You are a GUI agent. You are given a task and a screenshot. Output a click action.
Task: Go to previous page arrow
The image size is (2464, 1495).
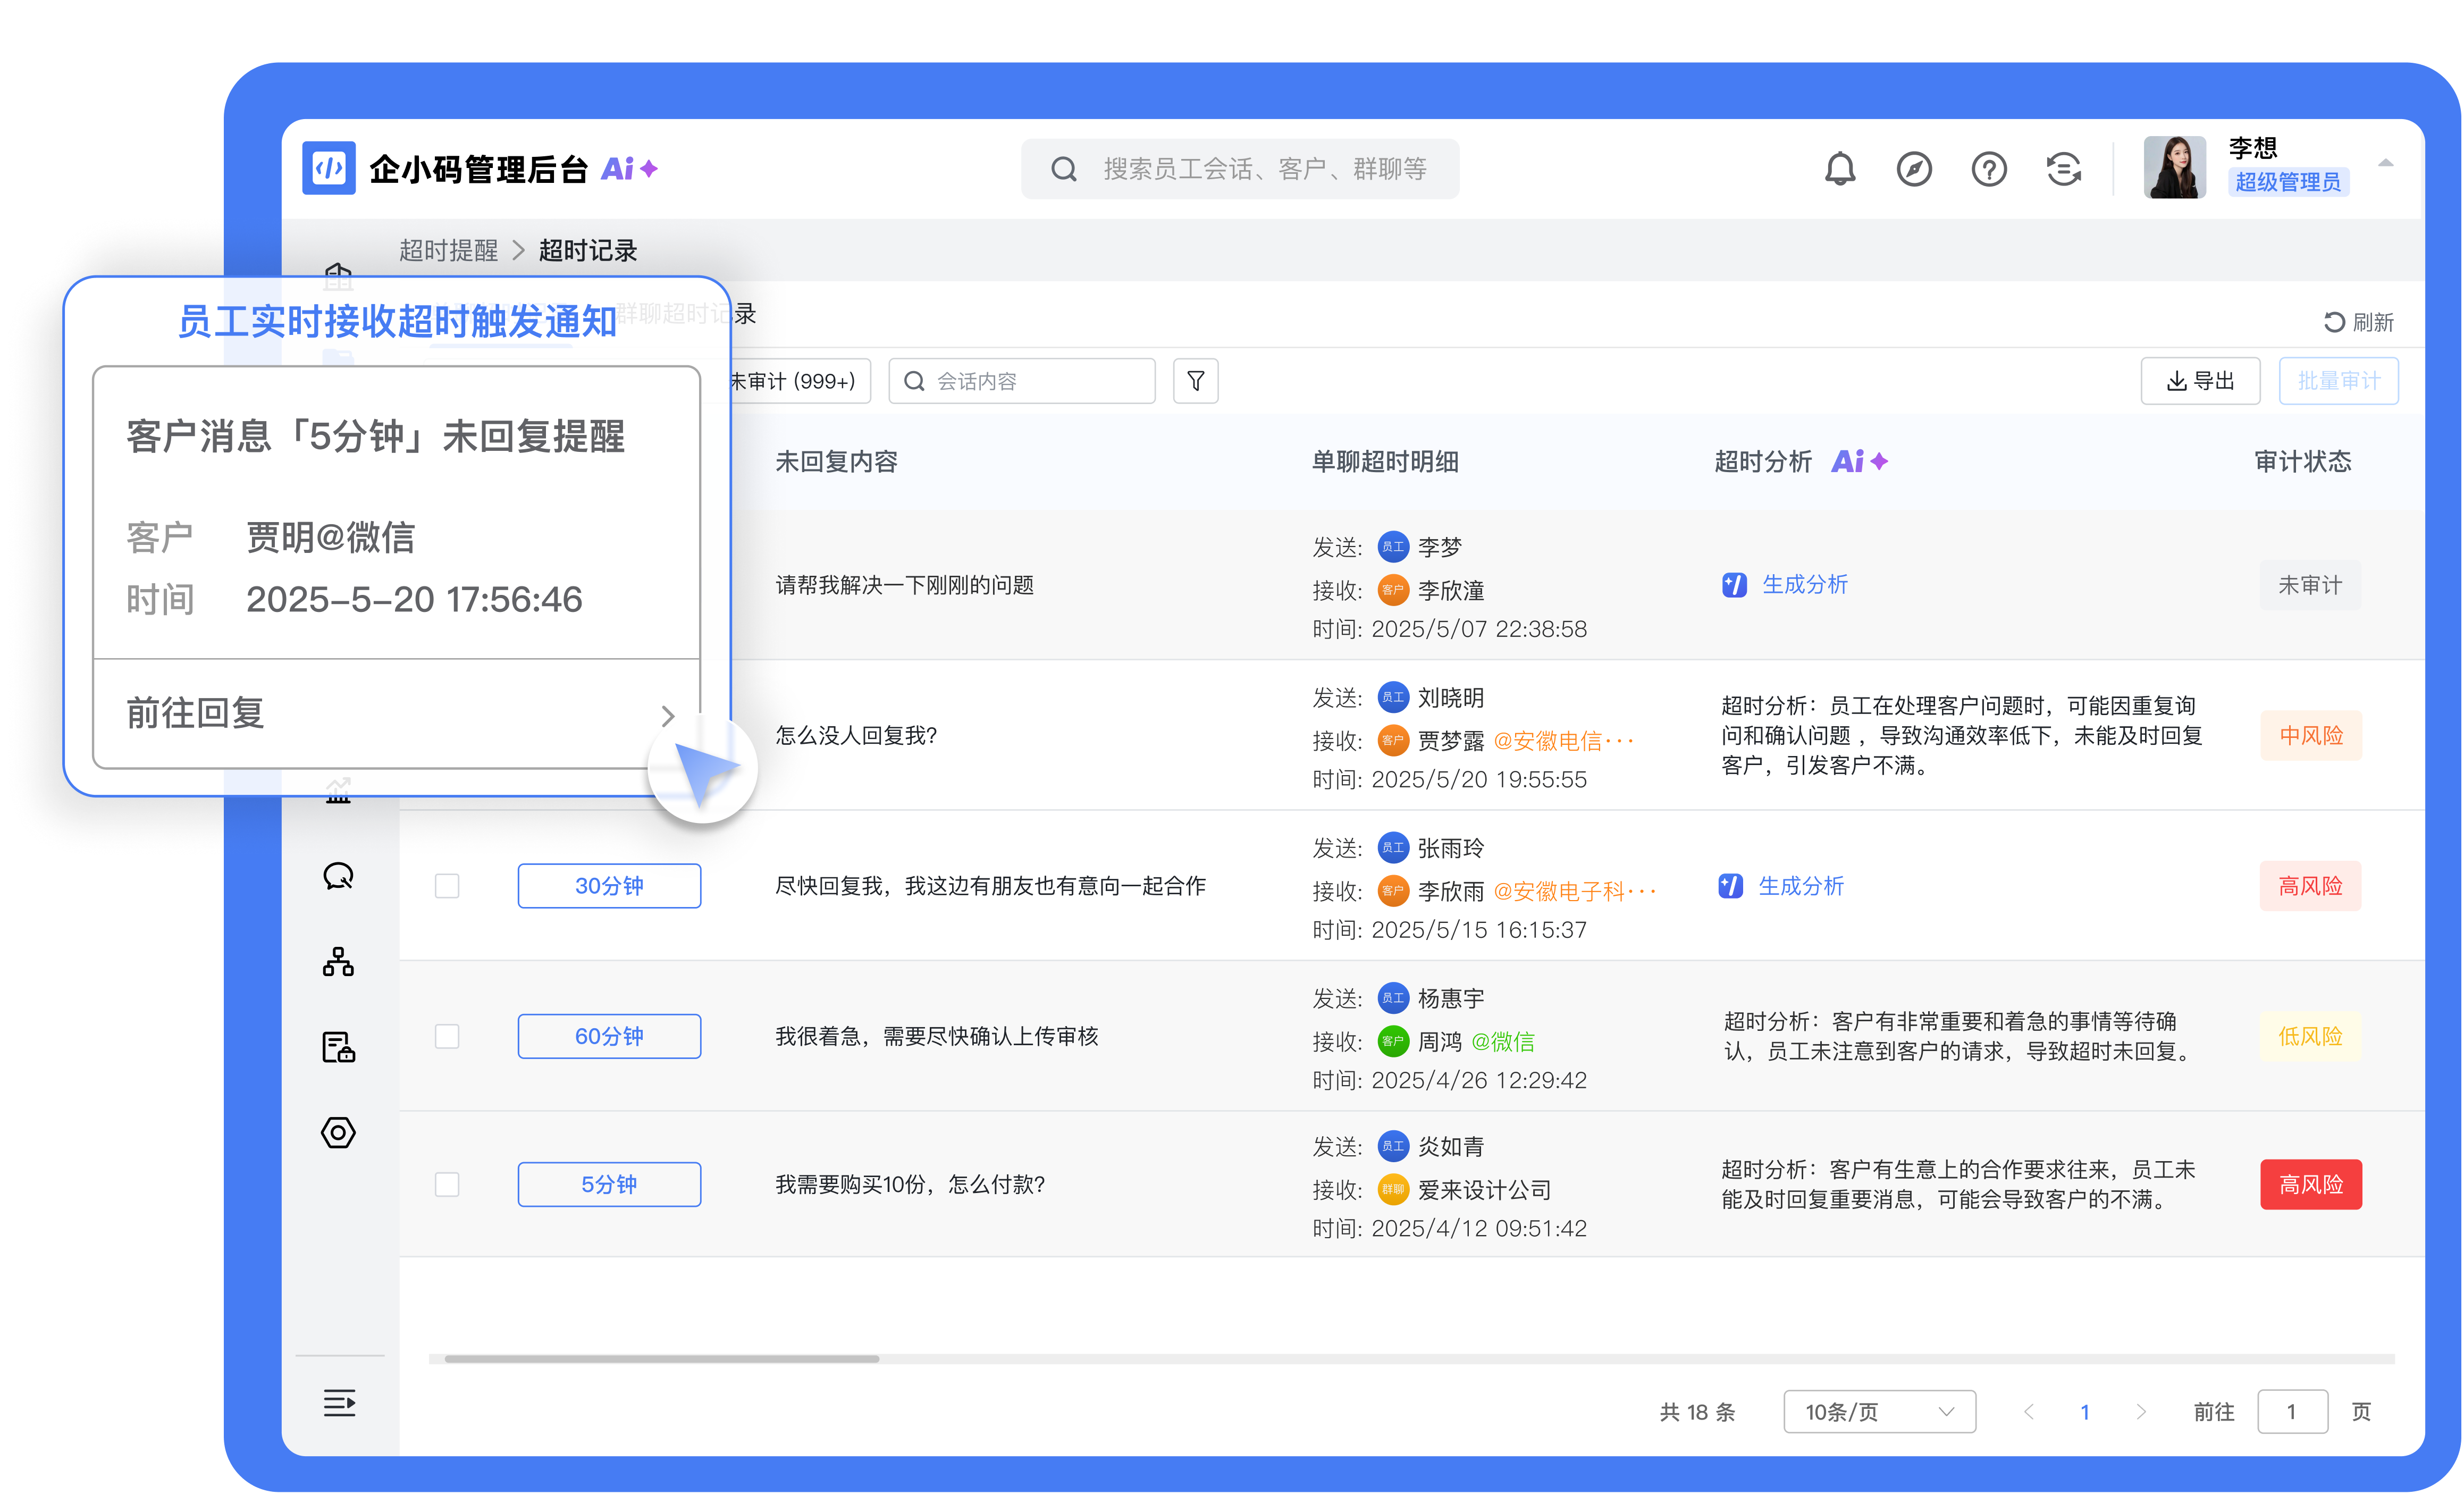tap(2028, 1411)
